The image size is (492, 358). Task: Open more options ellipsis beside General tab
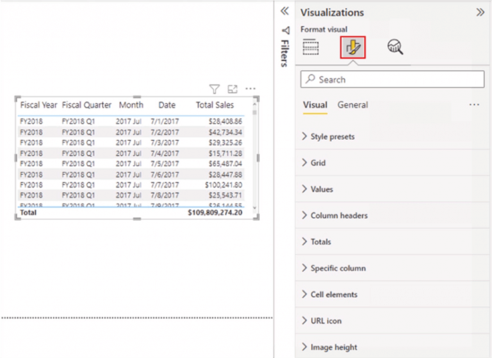[474, 105]
